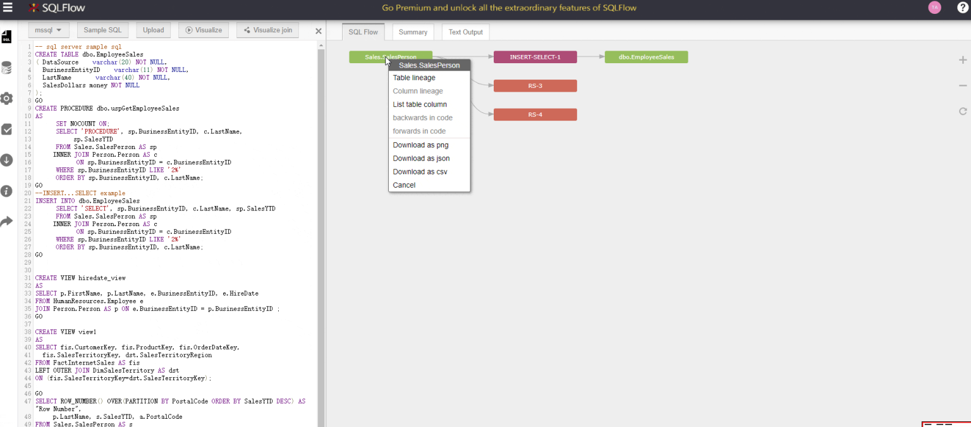The image size is (971, 427).
Task: Open the database icon in sidebar
Action: 7,68
